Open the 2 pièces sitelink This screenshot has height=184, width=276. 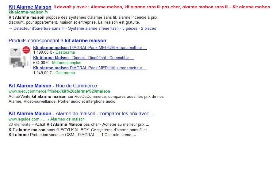pyautogui.click(x=148, y=28)
